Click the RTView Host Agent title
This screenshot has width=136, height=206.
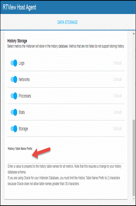[19, 7]
